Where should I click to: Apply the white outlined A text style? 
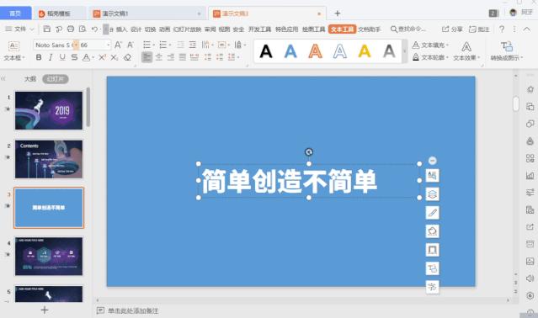tap(339, 51)
